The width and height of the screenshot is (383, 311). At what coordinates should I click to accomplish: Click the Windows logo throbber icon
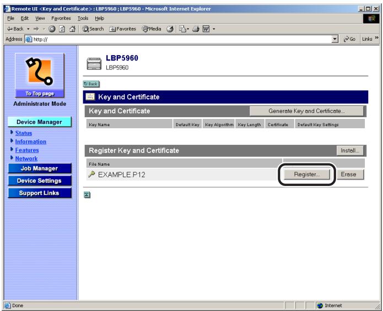[x=371, y=19]
